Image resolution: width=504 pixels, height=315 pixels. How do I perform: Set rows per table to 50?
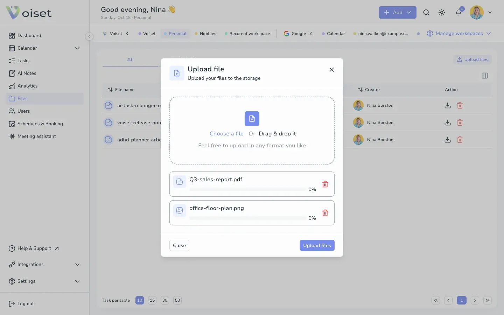tap(177, 300)
